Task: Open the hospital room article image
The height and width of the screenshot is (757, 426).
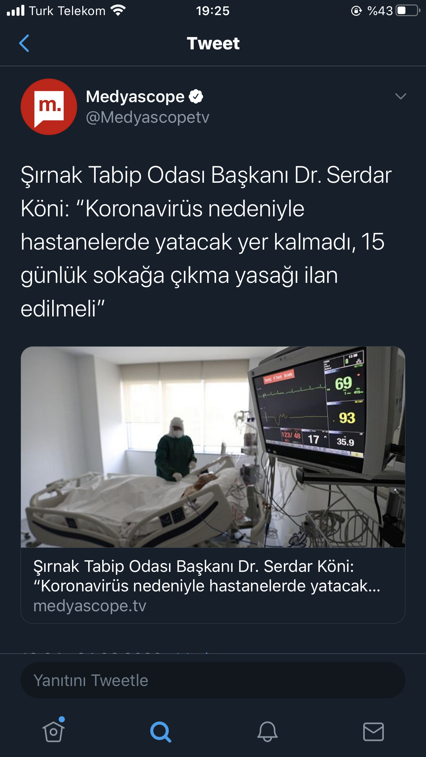Action: pyautogui.click(x=213, y=447)
